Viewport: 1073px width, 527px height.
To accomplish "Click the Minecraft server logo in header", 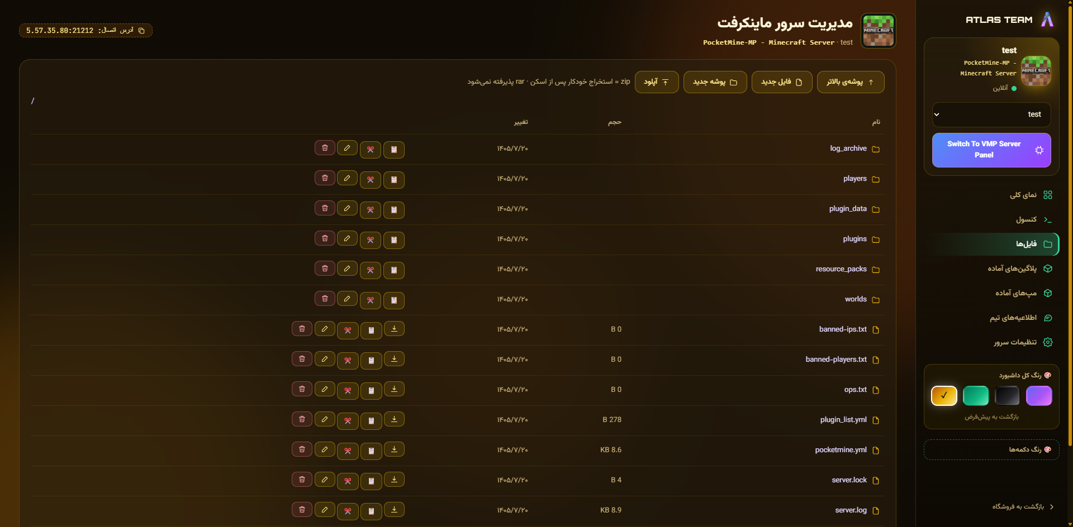I will pos(879,31).
